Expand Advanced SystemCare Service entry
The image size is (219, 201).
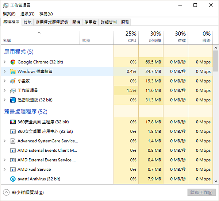pyautogui.click(x=4, y=141)
